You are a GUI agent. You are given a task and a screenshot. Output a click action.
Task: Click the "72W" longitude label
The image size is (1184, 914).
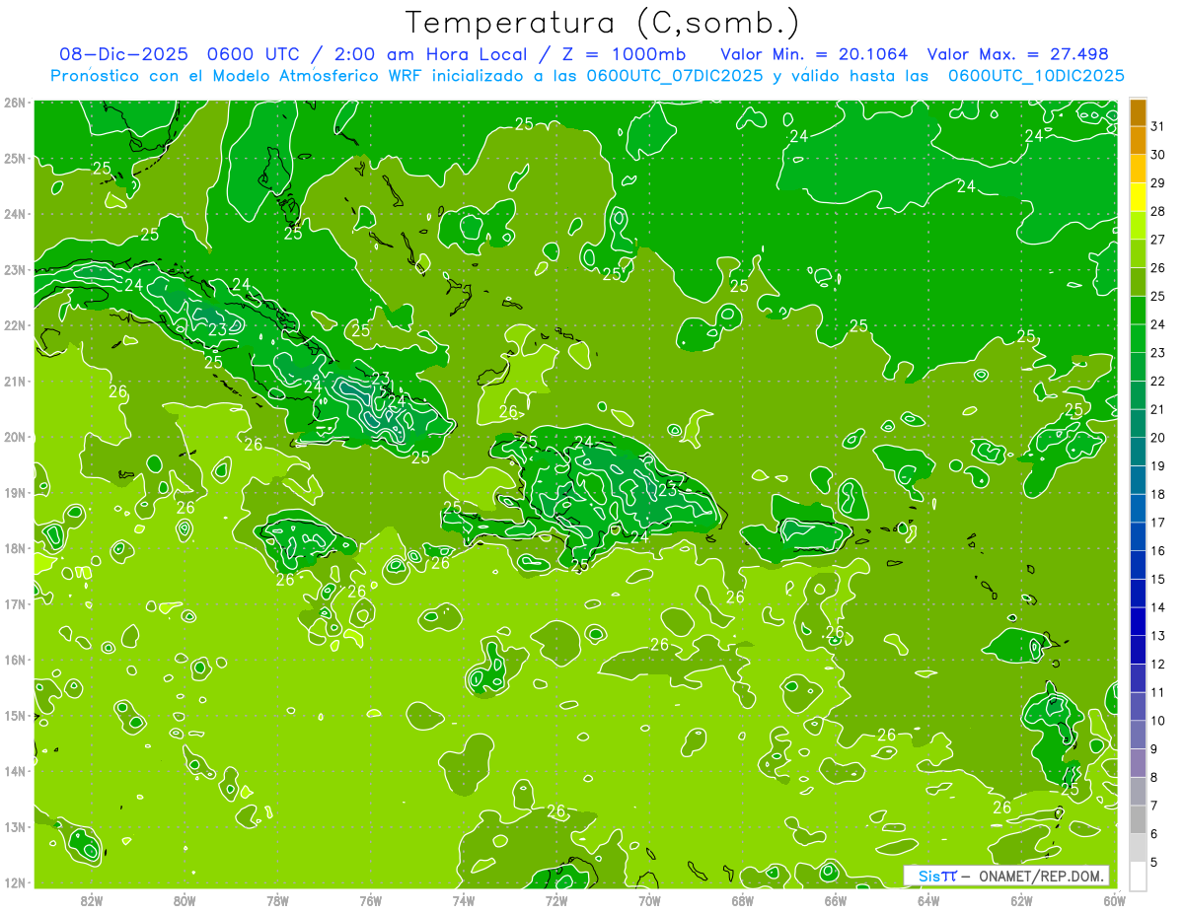coord(556,901)
